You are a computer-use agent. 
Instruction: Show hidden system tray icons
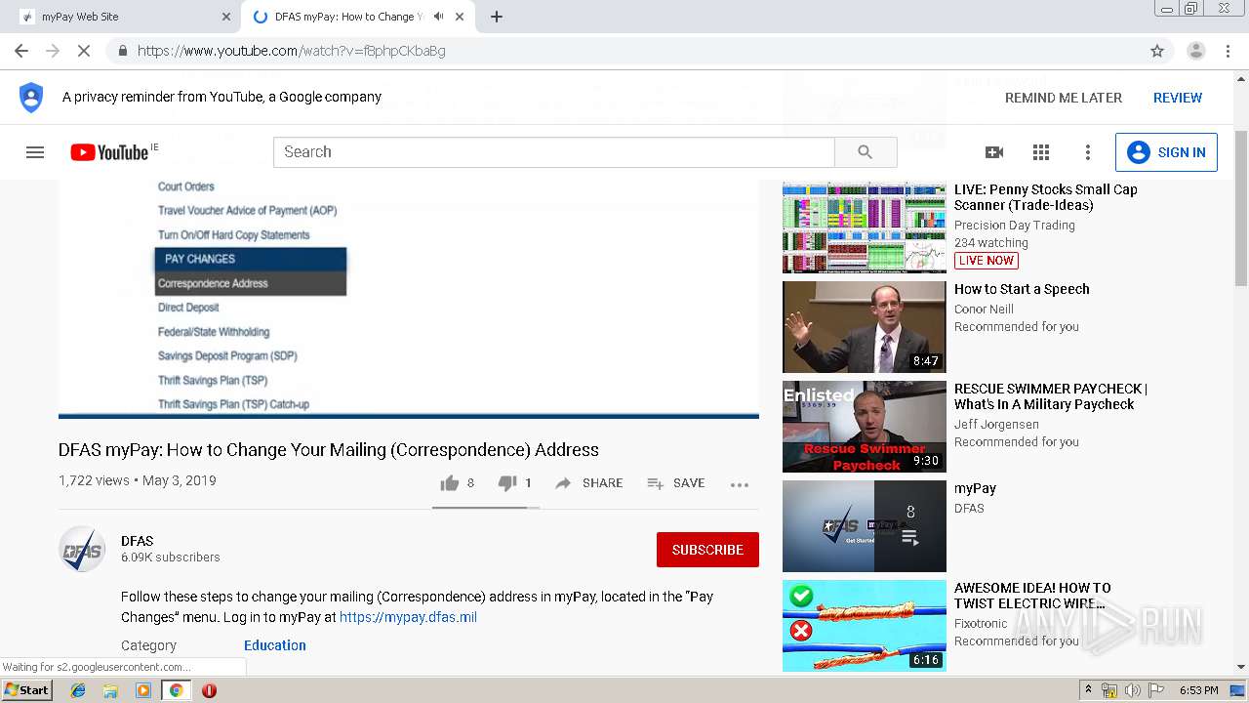[1088, 690]
